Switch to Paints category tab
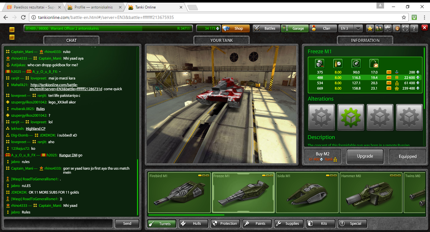This screenshot has height=232, width=430. (x=257, y=223)
